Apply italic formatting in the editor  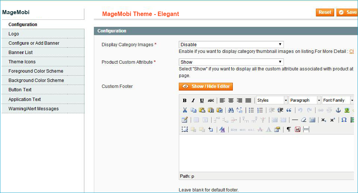[x=193, y=100]
